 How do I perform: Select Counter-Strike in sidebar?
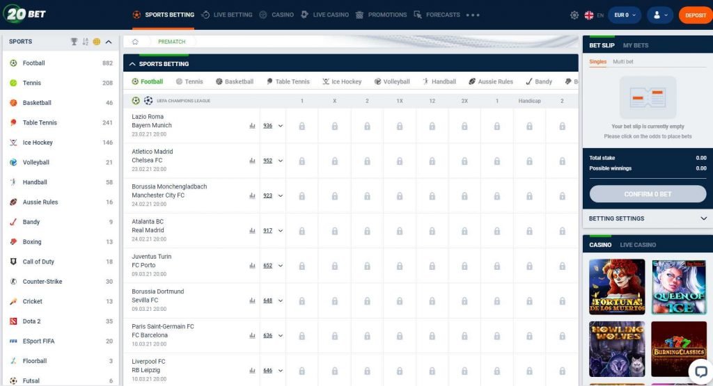(61, 282)
